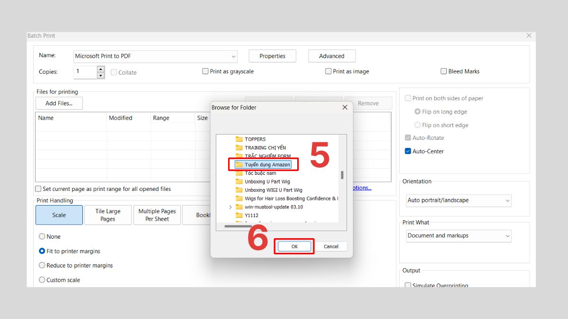Click the Remove button in Batch Print
This screenshot has width=568, height=319.
click(368, 103)
